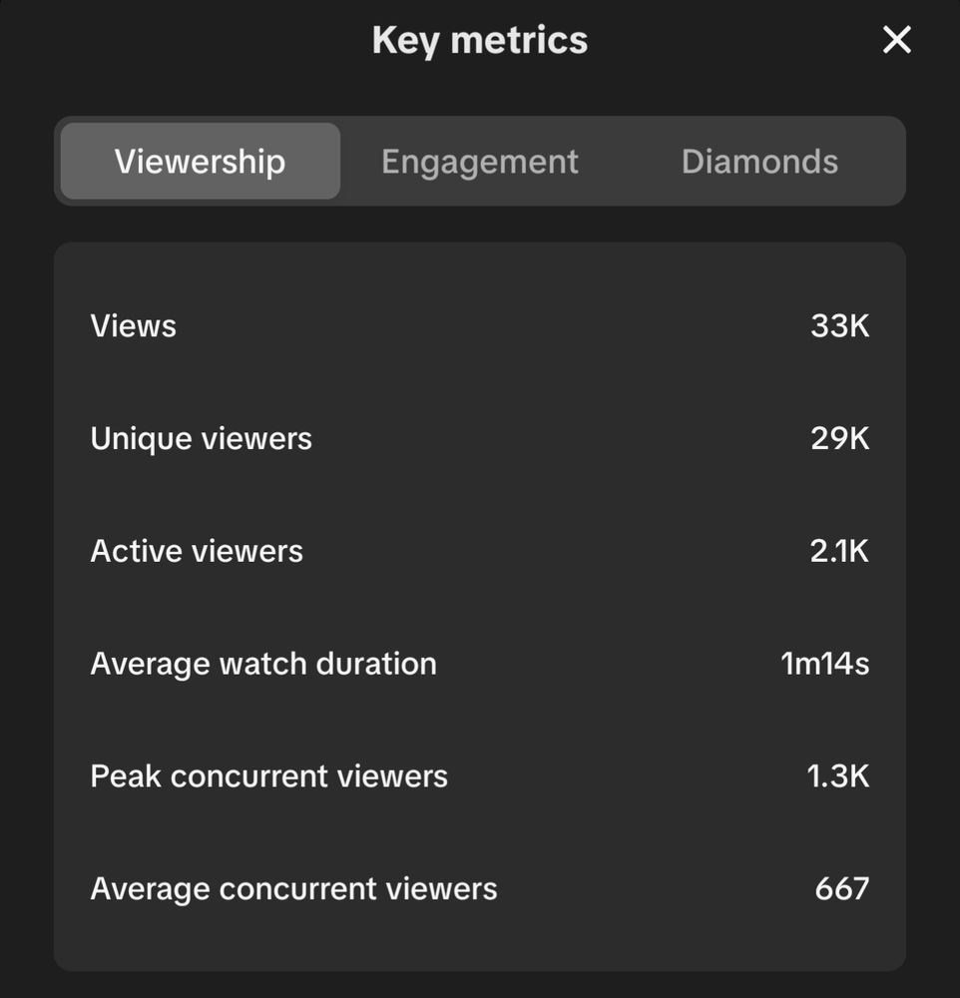Select the Peak concurrent viewers row
Image resolution: width=960 pixels, height=998 pixels.
pyautogui.click(x=479, y=776)
